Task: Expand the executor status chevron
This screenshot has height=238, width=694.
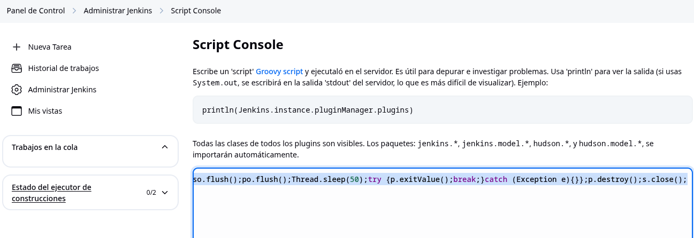Action: [165, 193]
